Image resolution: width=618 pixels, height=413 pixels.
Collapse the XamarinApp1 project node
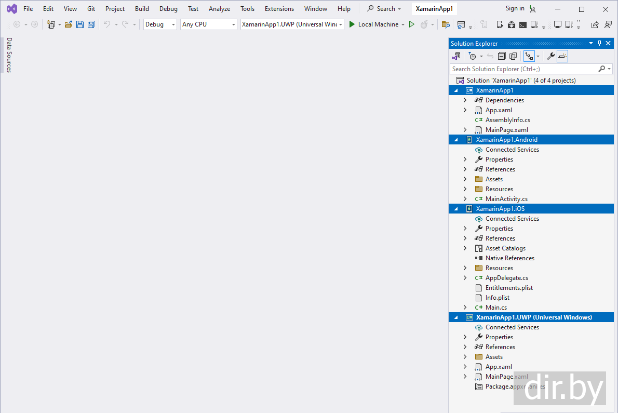pyautogui.click(x=456, y=90)
